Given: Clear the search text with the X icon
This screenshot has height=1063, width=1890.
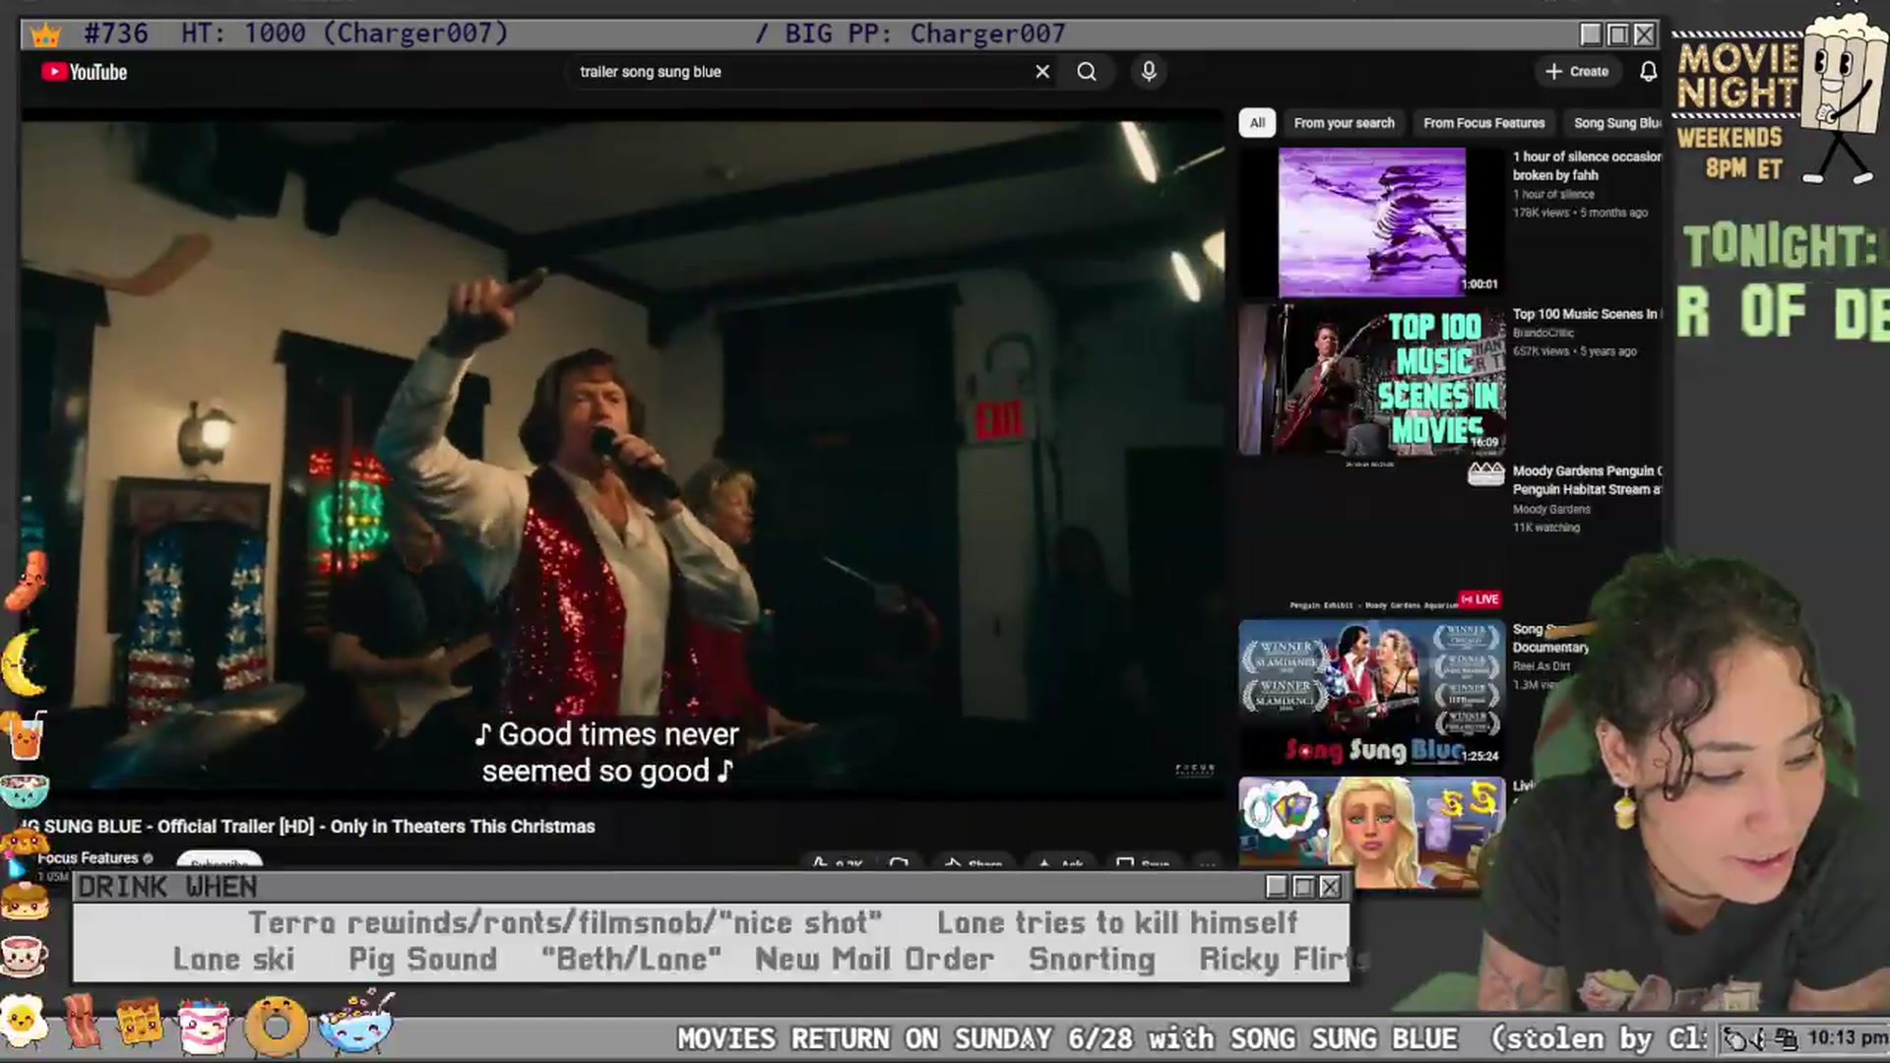Looking at the screenshot, I should pos(1042,72).
